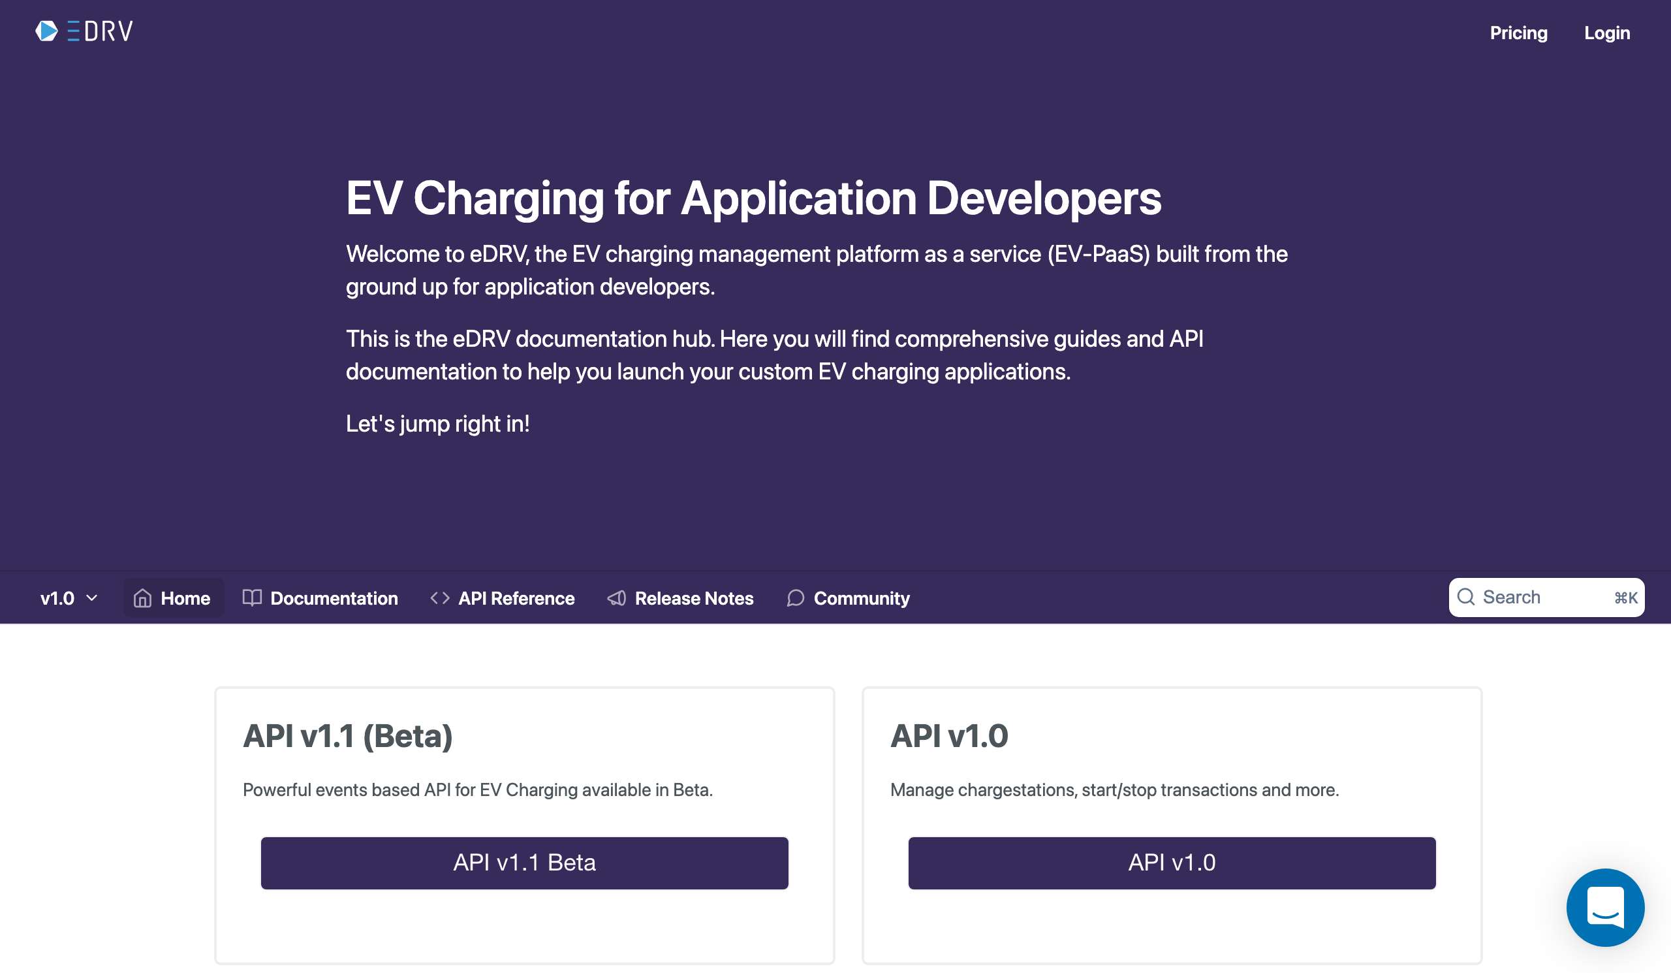Click 'This is the eDRV documentation hub' paragraph
The width and height of the screenshot is (1671, 973).
(775, 355)
